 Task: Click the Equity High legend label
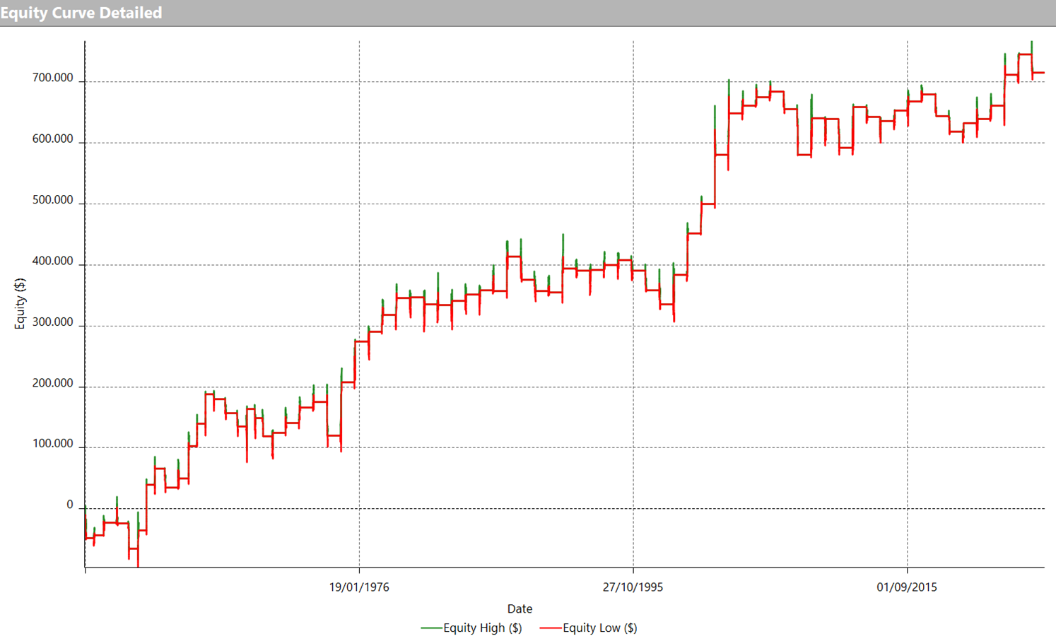(x=482, y=628)
